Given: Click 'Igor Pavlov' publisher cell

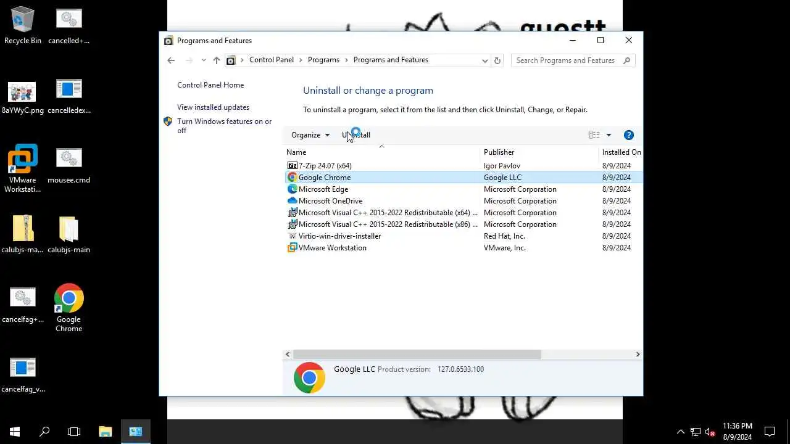Looking at the screenshot, I should (x=502, y=166).
